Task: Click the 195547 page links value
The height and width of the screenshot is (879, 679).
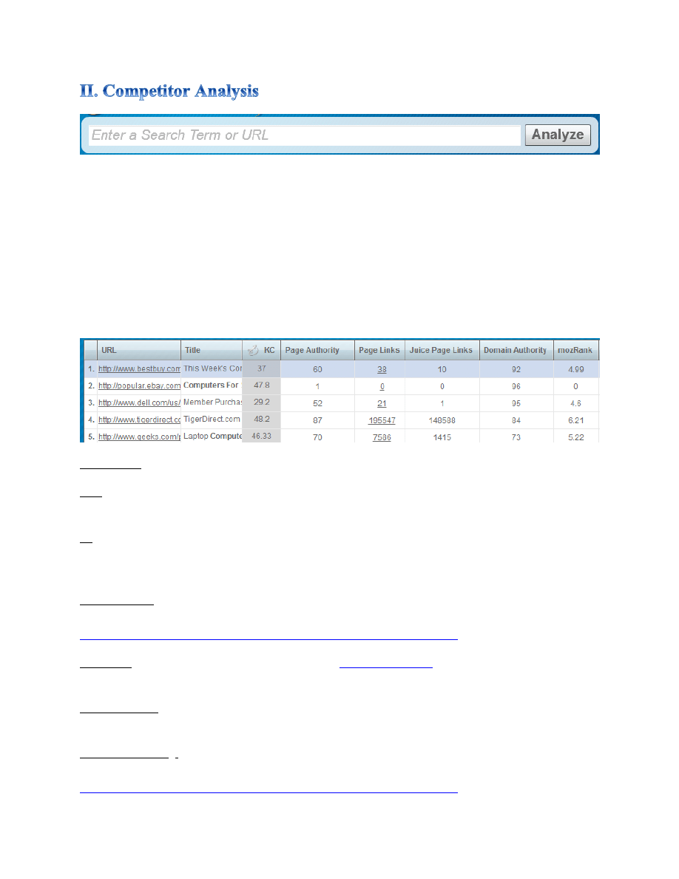Action: pyautogui.click(x=382, y=420)
